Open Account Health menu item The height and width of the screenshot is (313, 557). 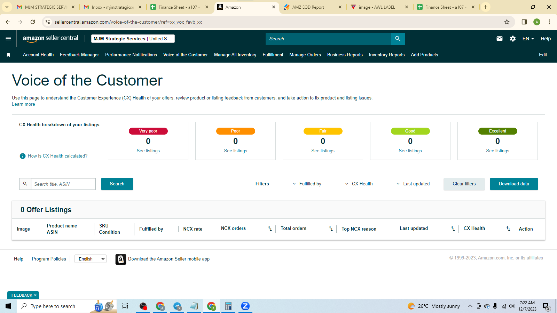coord(38,55)
